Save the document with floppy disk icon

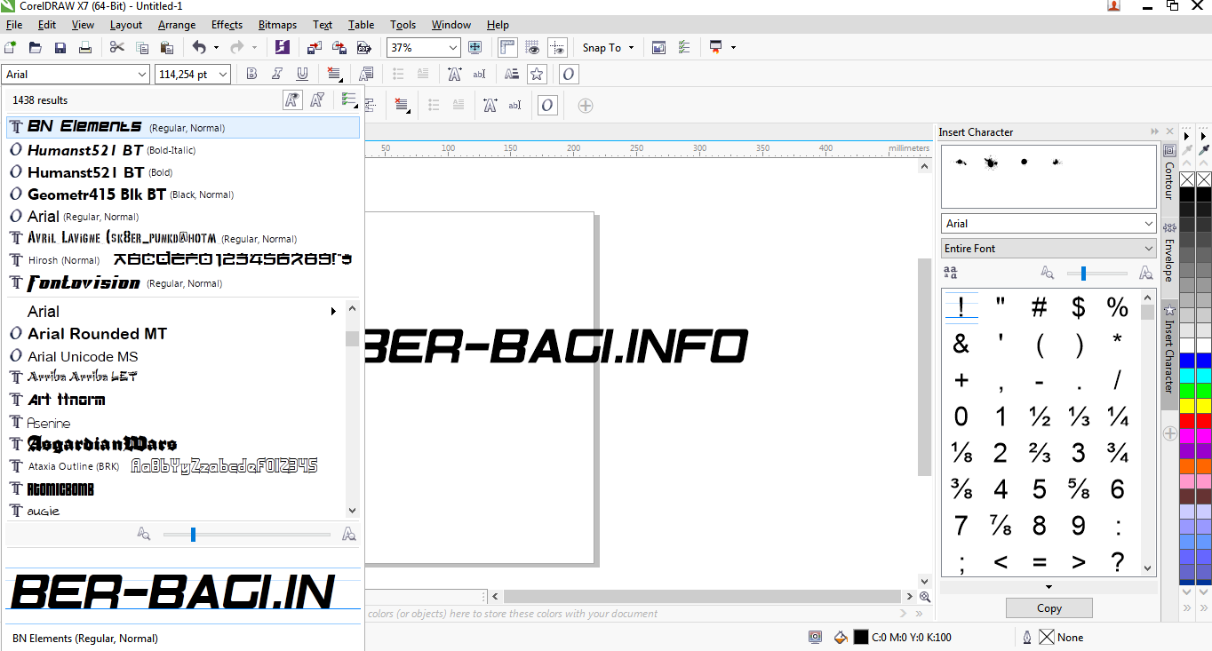point(60,47)
